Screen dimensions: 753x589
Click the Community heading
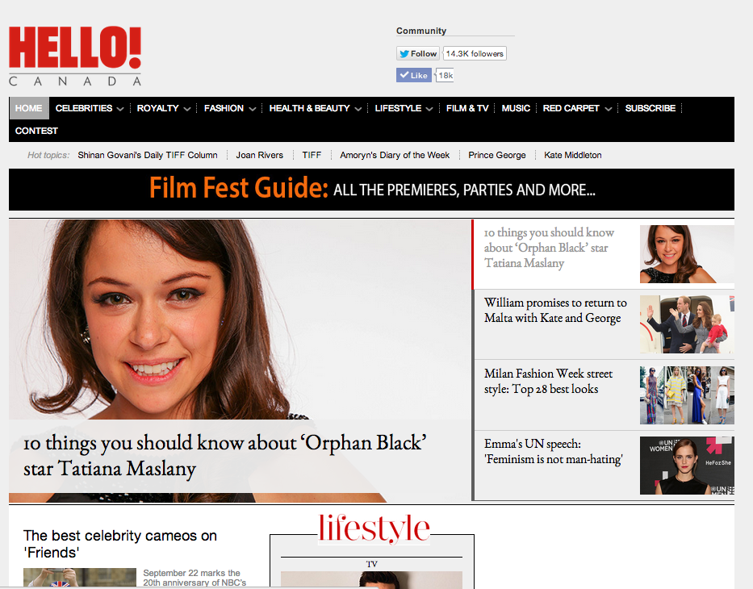[421, 31]
